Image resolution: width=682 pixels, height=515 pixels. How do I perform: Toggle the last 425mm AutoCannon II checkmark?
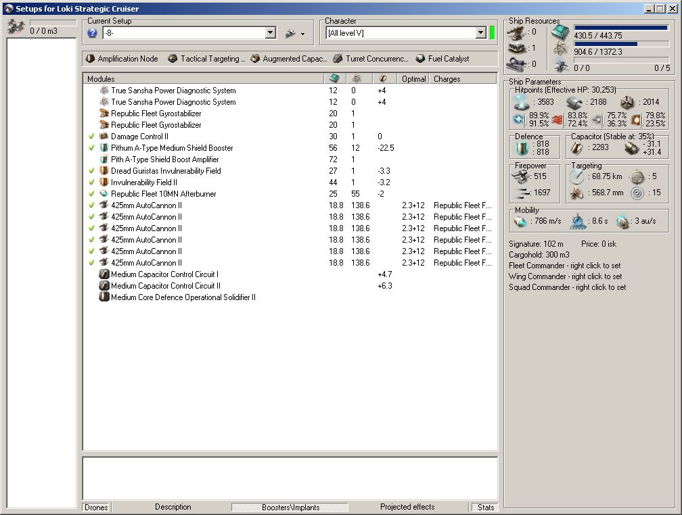91,262
